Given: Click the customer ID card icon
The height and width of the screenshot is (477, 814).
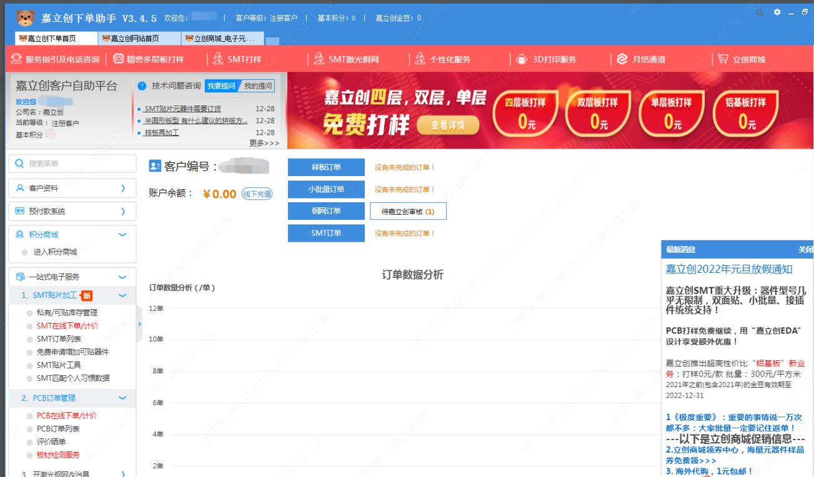Looking at the screenshot, I should (x=155, y=166).
